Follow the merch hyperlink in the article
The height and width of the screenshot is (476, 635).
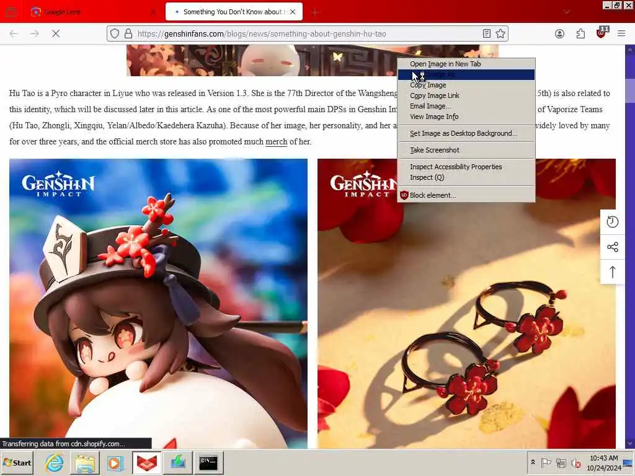276,142
